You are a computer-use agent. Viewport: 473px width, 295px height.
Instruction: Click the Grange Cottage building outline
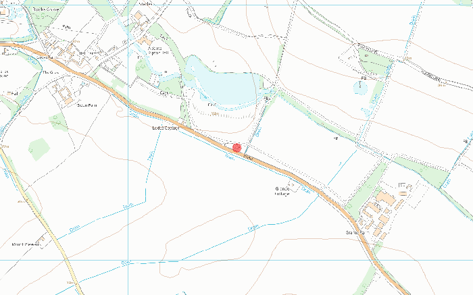294,185
